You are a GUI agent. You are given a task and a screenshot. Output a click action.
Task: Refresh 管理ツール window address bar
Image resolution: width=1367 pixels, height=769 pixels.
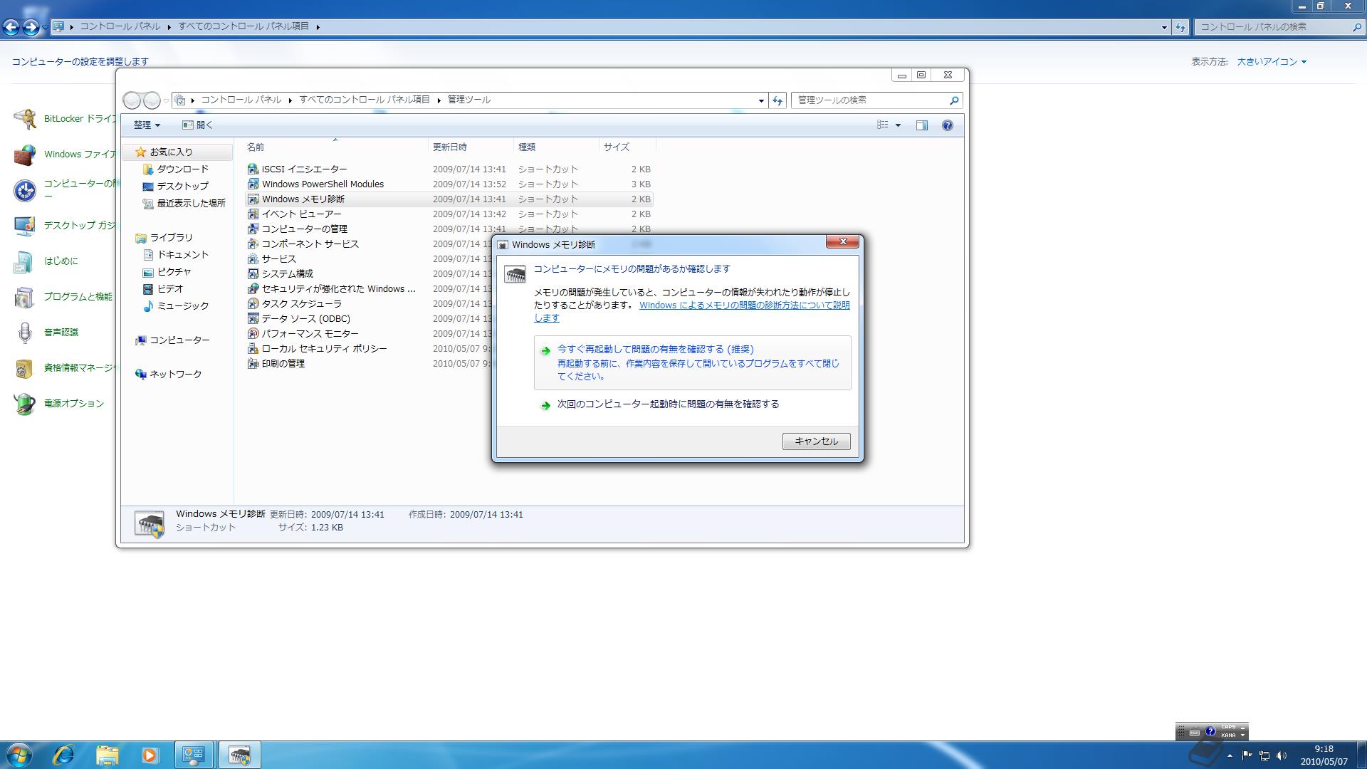777,100
